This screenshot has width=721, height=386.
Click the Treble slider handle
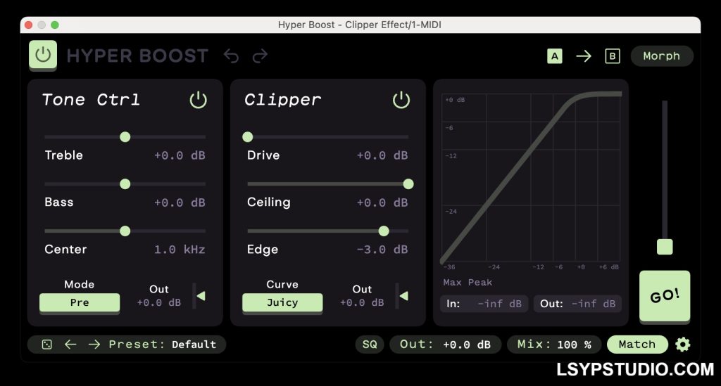tap(125, 137)
